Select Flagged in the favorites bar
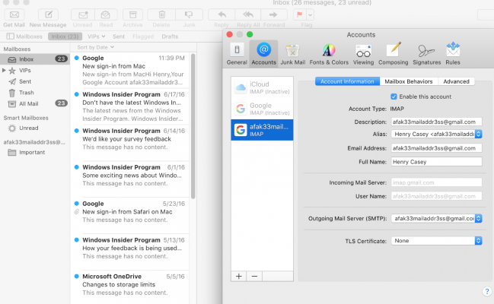The image size is (494, 304). pyautogui.click(x=143, y=36)
